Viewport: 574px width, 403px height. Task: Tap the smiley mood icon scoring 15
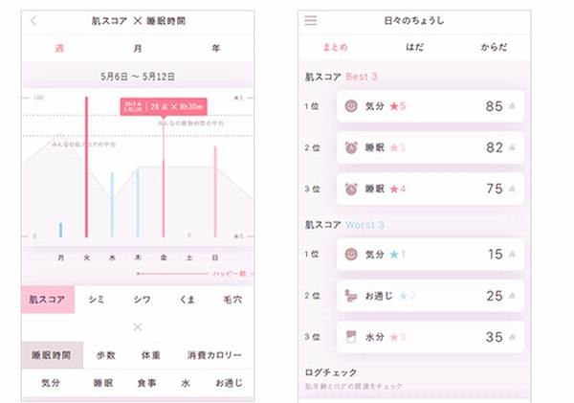[350, 255]
